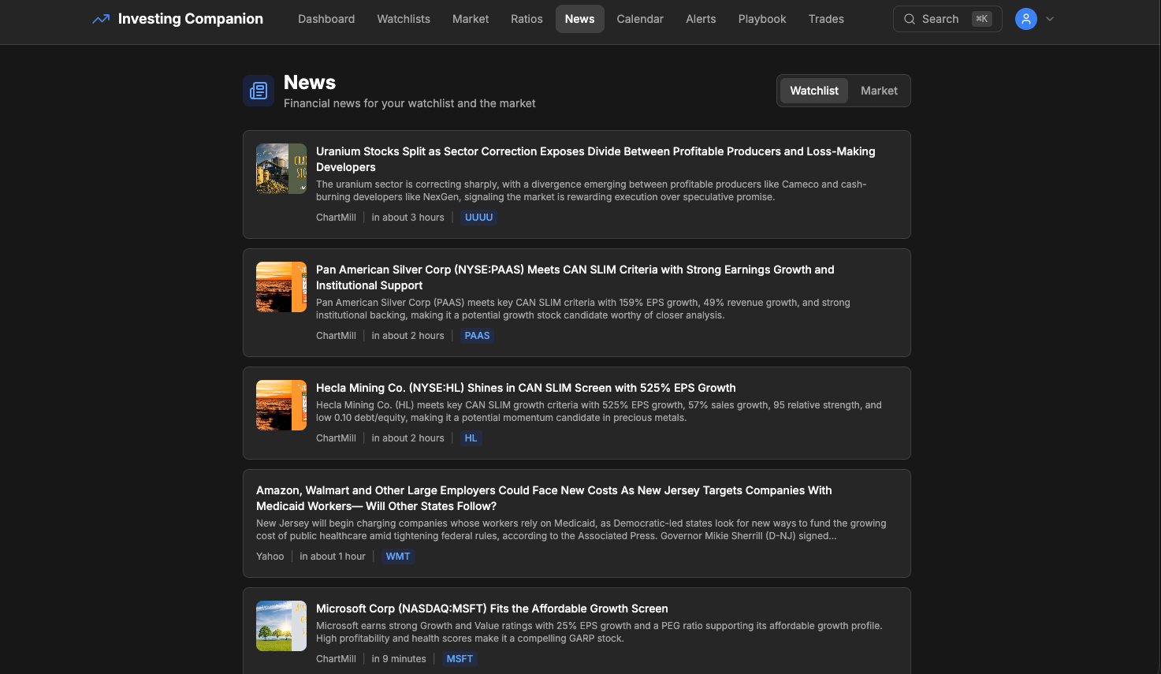Click the newspaper icon beside the News heading
The image size is (1161, 674).
click(259, 91)
